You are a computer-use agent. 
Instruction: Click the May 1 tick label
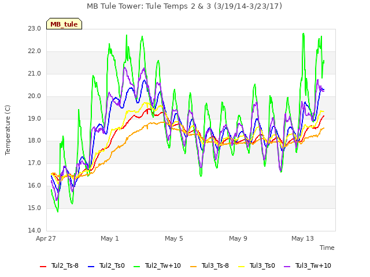coord(110,238)
